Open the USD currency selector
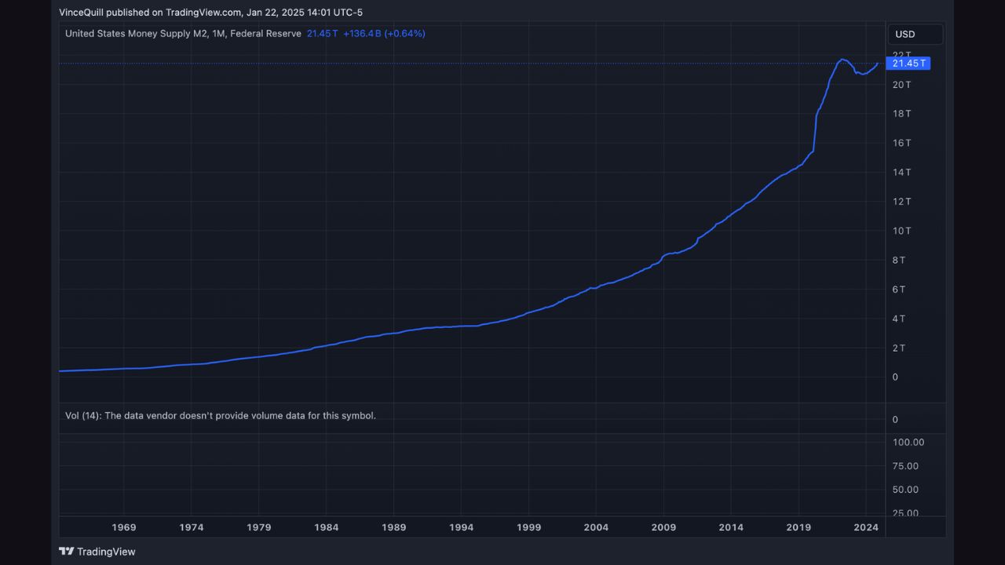Viewport: 1005px width, 565px height. (915, 34)
